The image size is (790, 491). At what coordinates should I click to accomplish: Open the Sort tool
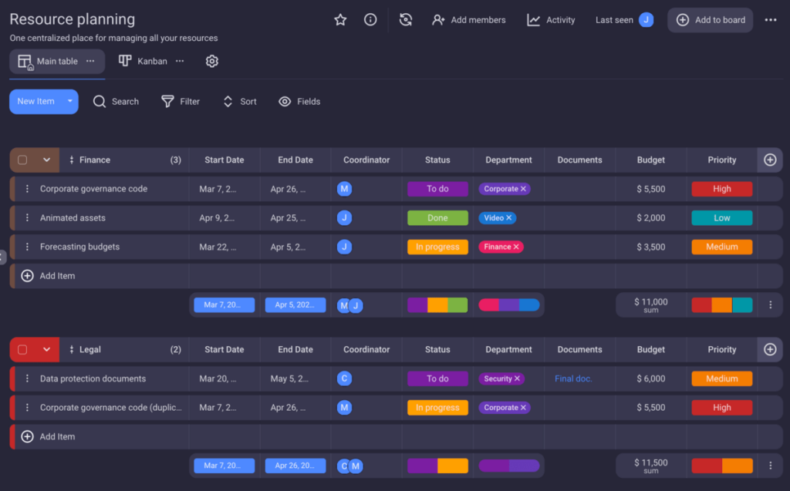pyautogui.click(x=239, y=101)
